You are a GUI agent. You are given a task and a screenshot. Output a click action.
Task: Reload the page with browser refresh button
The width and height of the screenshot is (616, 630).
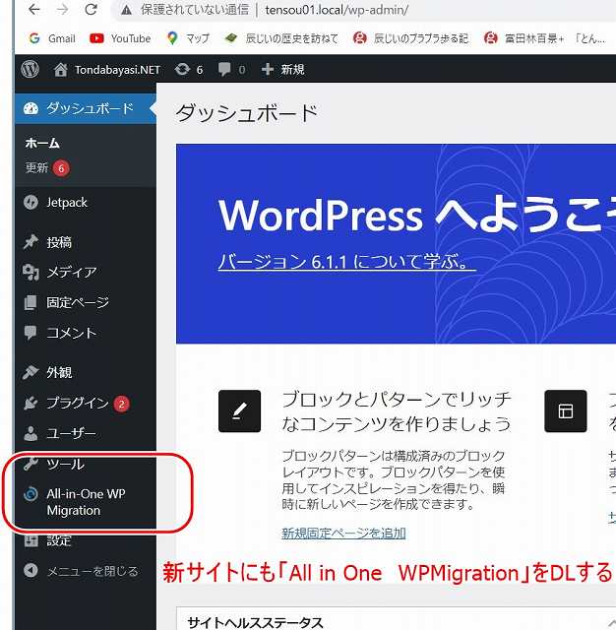click(92, 11)
